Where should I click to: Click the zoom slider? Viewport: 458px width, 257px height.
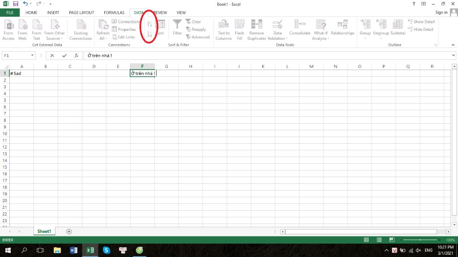[420, 240]
